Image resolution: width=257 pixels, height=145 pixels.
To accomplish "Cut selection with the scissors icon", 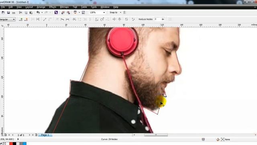I will point(20,12).
